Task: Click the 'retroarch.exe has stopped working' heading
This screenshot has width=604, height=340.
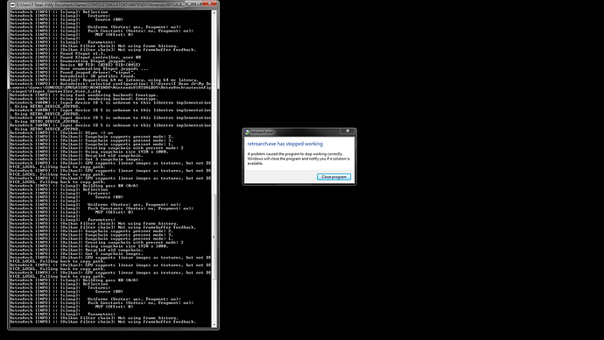Action: coord(285,144)
